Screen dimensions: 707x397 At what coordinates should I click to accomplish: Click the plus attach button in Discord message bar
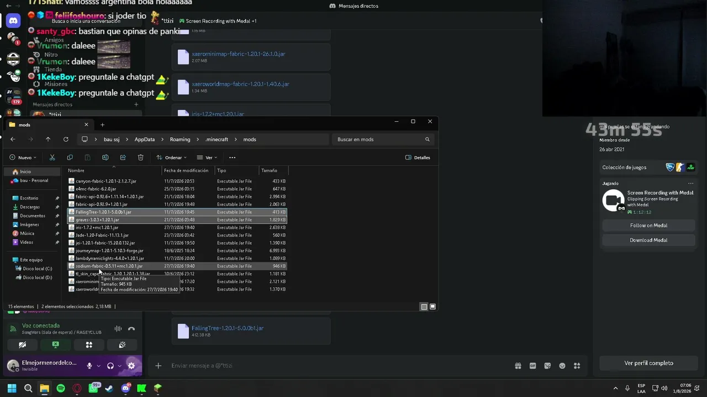[x=158, y=366]
